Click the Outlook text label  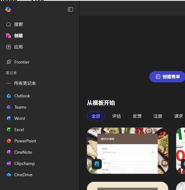pyautogui.click(x=22, y=96)
